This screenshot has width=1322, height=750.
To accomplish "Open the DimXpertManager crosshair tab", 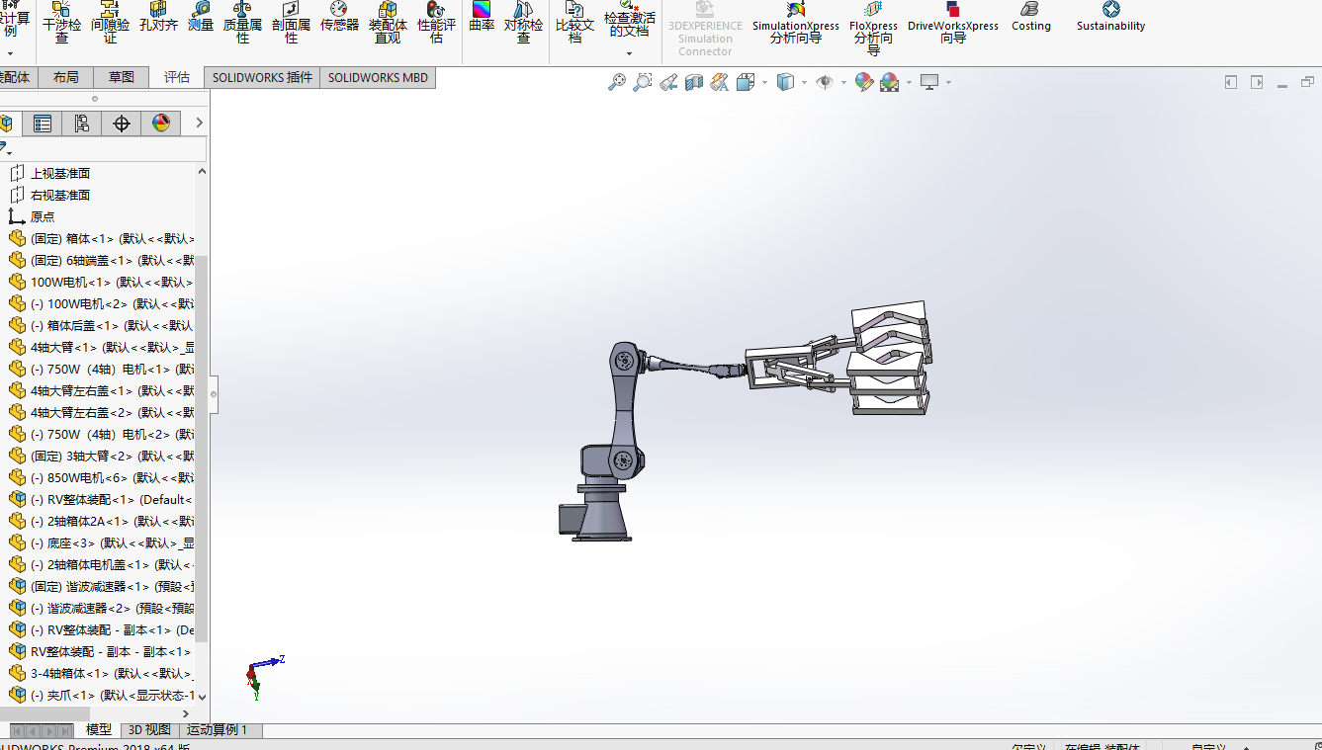I will pos(122,123).
